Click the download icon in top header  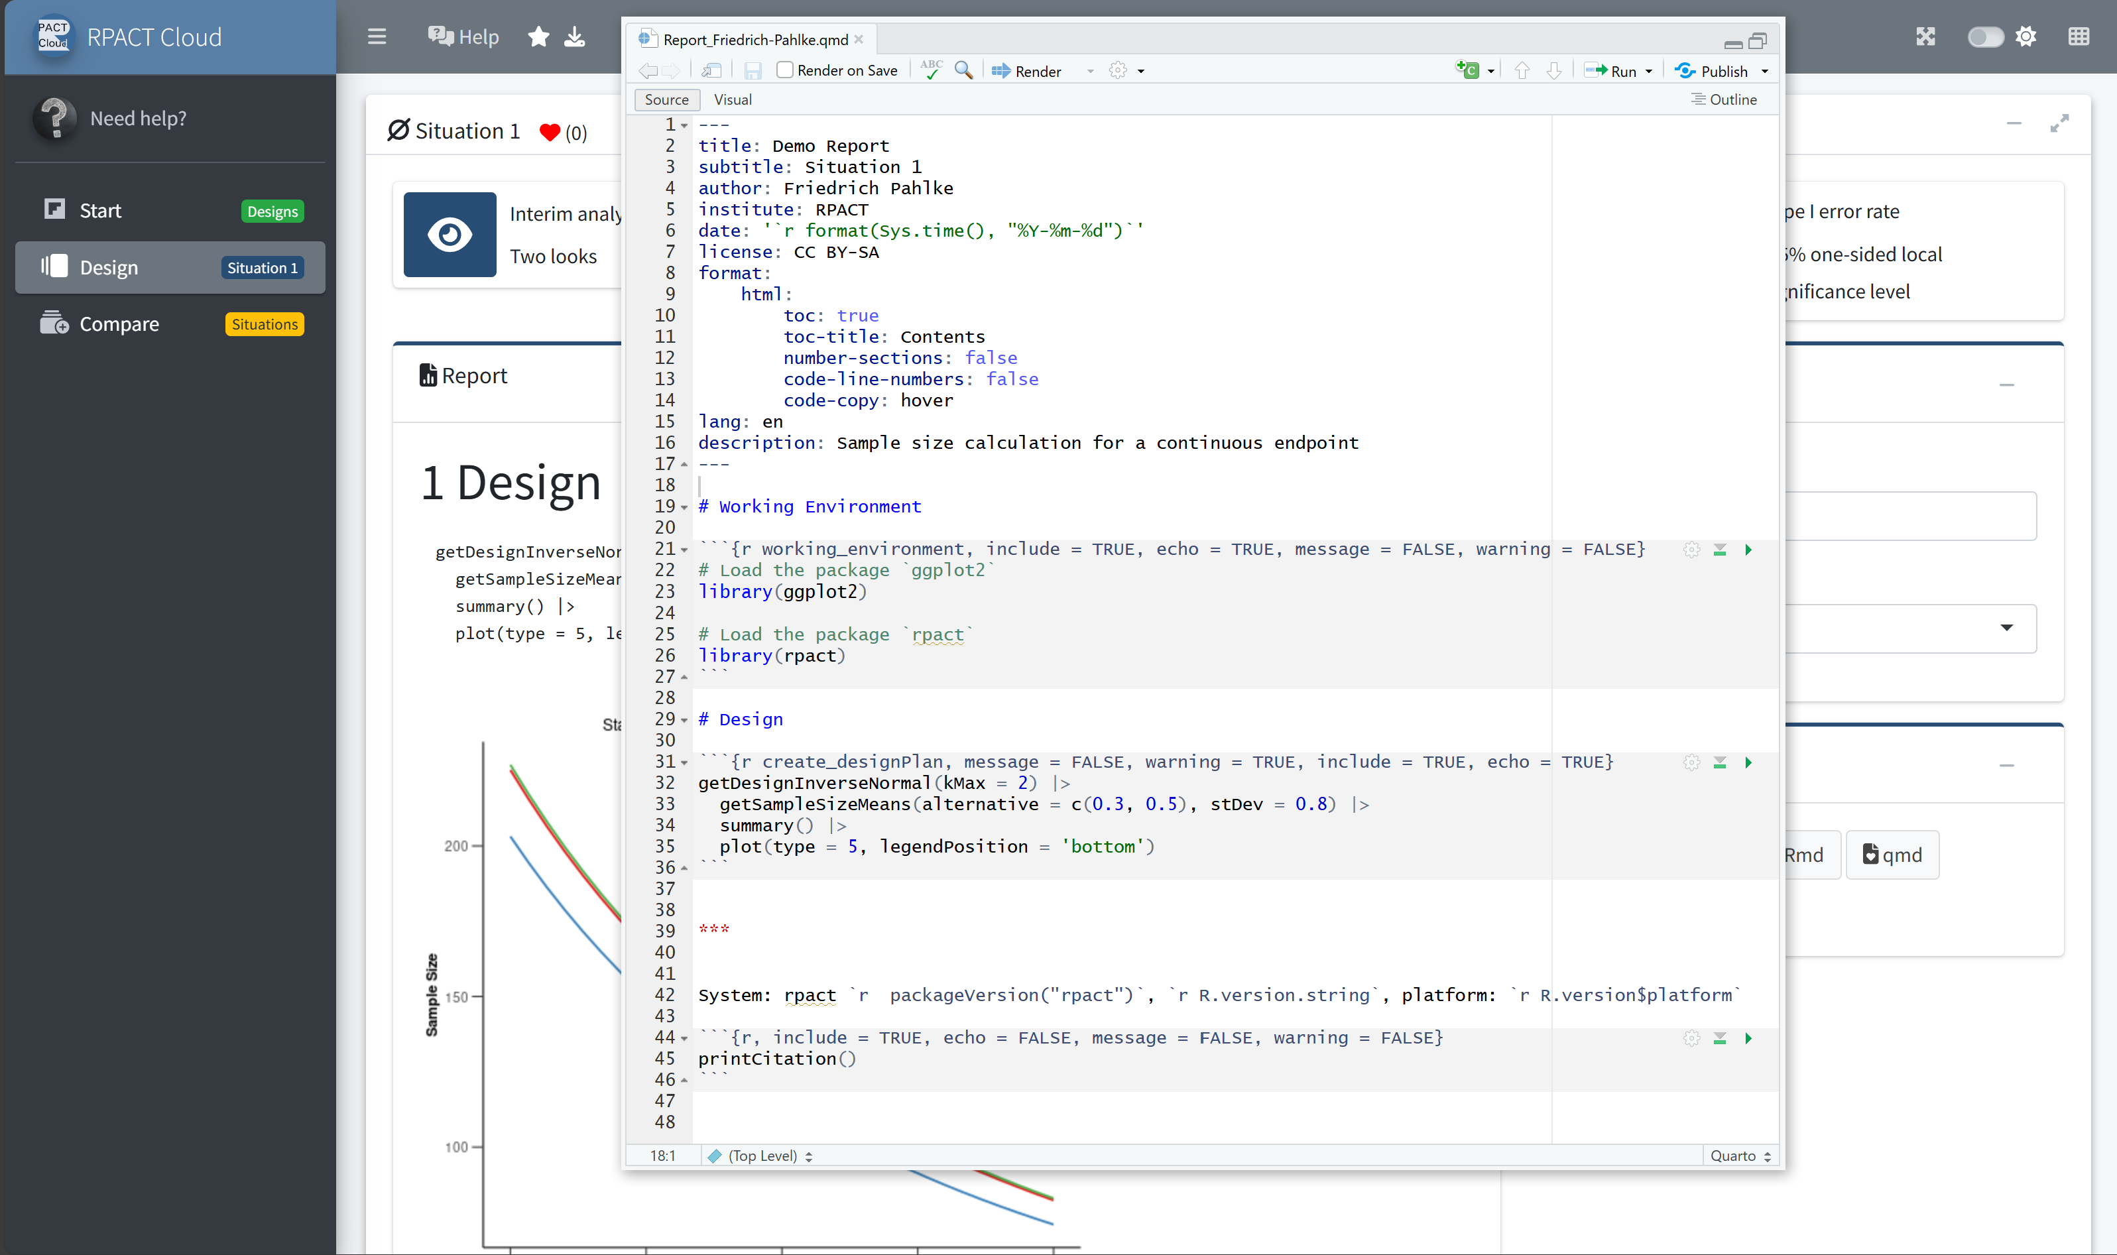tap(574, 36)
